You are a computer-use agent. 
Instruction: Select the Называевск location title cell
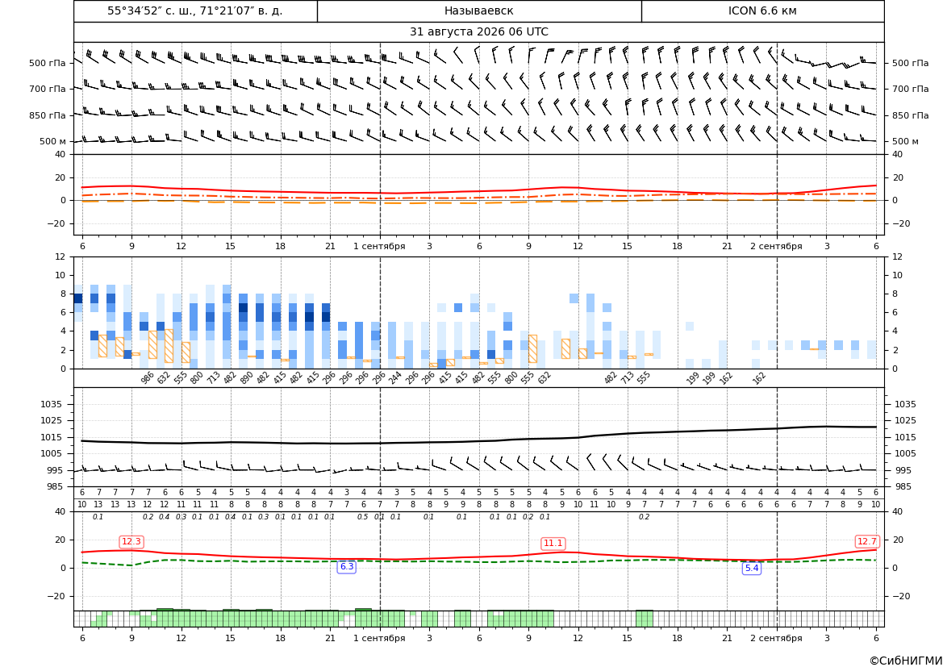[479, 10]
